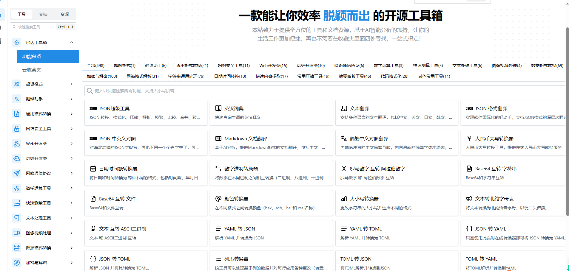Open the 大小写转换器 tool card
This screenshot has height=271, width=569.
pos(397,203)
